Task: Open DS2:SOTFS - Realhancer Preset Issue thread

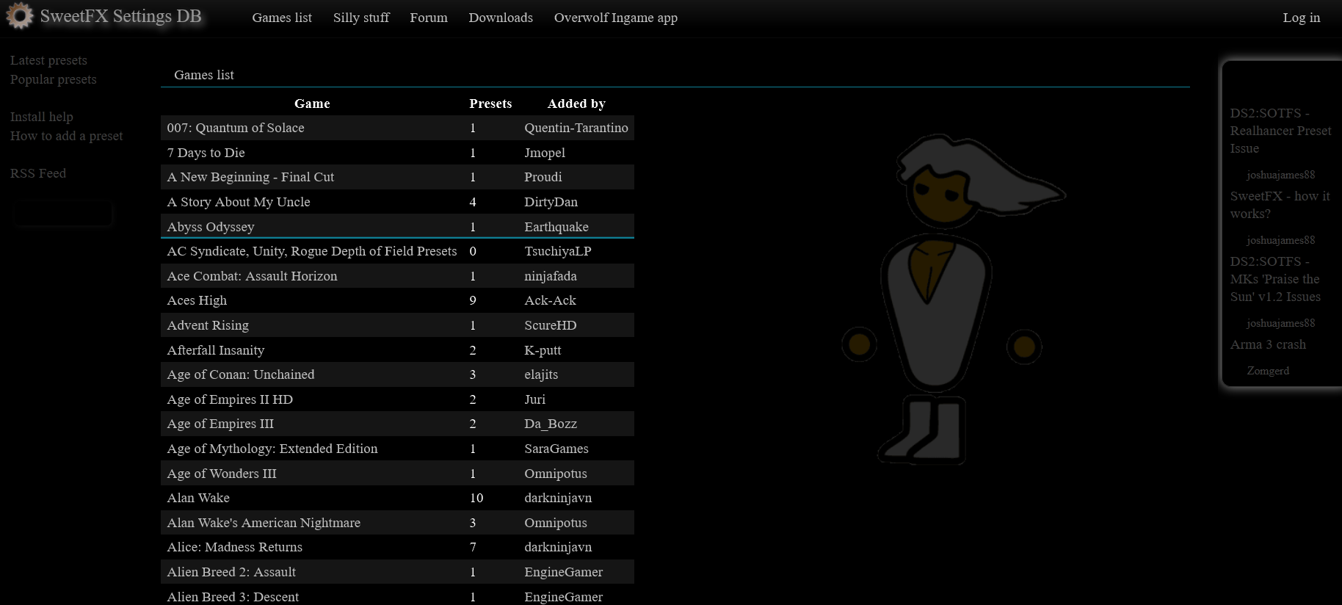Action: (1281, 131)
